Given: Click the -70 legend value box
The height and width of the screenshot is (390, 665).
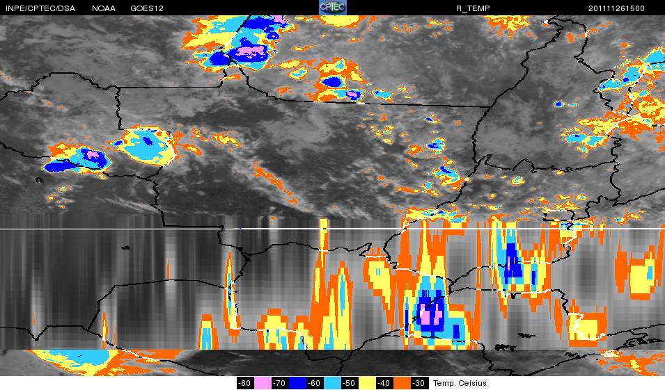Looking at the screenshot, I should (280, 383).
